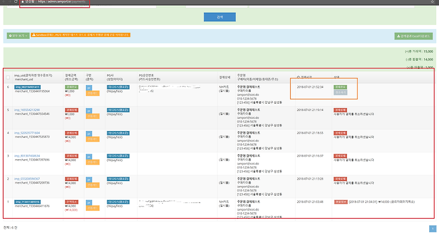Select the timestamp 2018-07-01 21:52:34
The width and height of the screenshot is (439, 239).
[310, 87]
